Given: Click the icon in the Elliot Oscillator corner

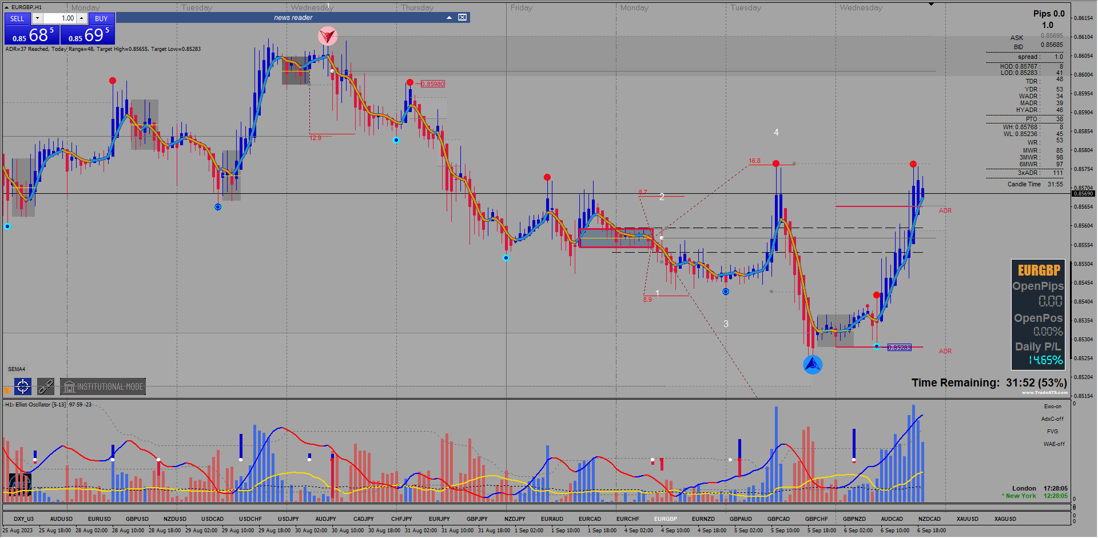Looking at the screenshot, I should (x=20, y=485).
